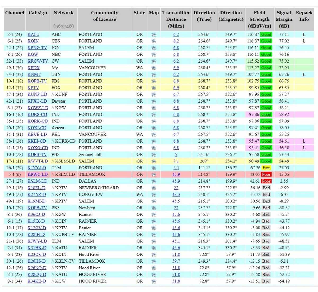Click the K27NZ-D callsign link

[x=37, y=194]
